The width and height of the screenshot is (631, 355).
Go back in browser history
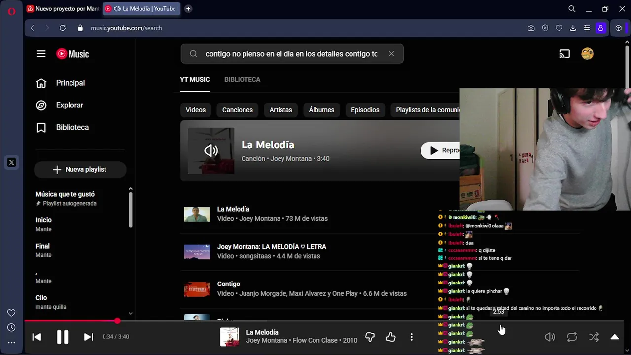33,28
